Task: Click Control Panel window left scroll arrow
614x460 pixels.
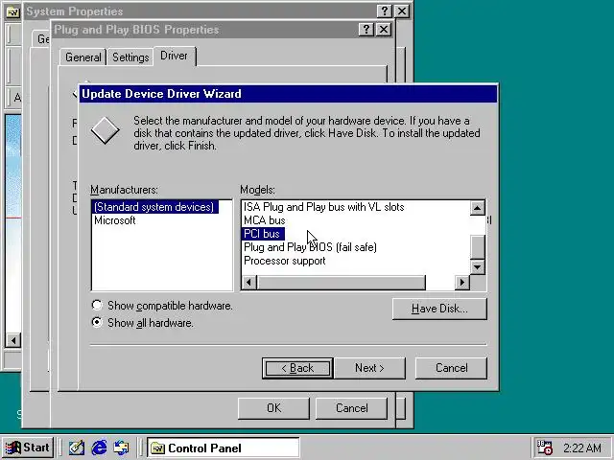Action: click(12, 340)
